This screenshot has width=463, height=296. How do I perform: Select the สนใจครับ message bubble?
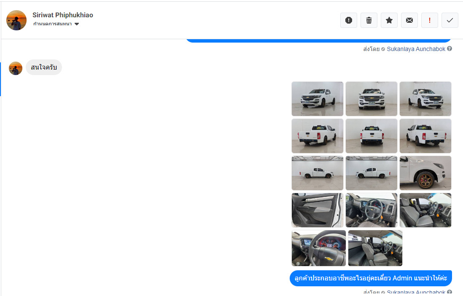44,67
